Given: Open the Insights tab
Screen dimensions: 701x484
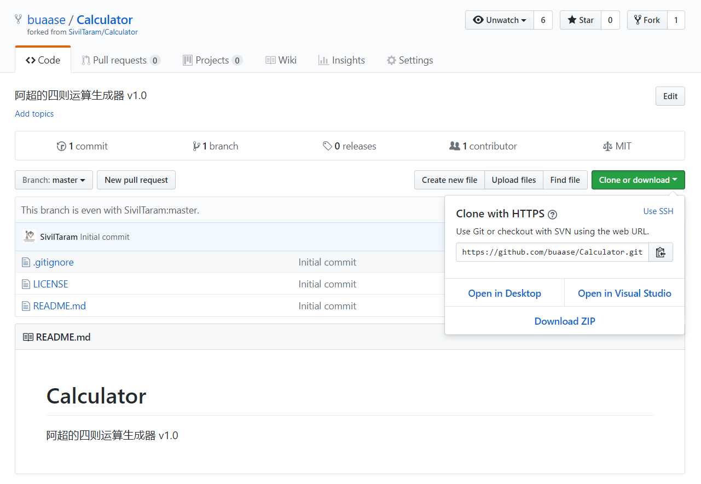Looking at the screenshot, I should click(x=341, y=60).
